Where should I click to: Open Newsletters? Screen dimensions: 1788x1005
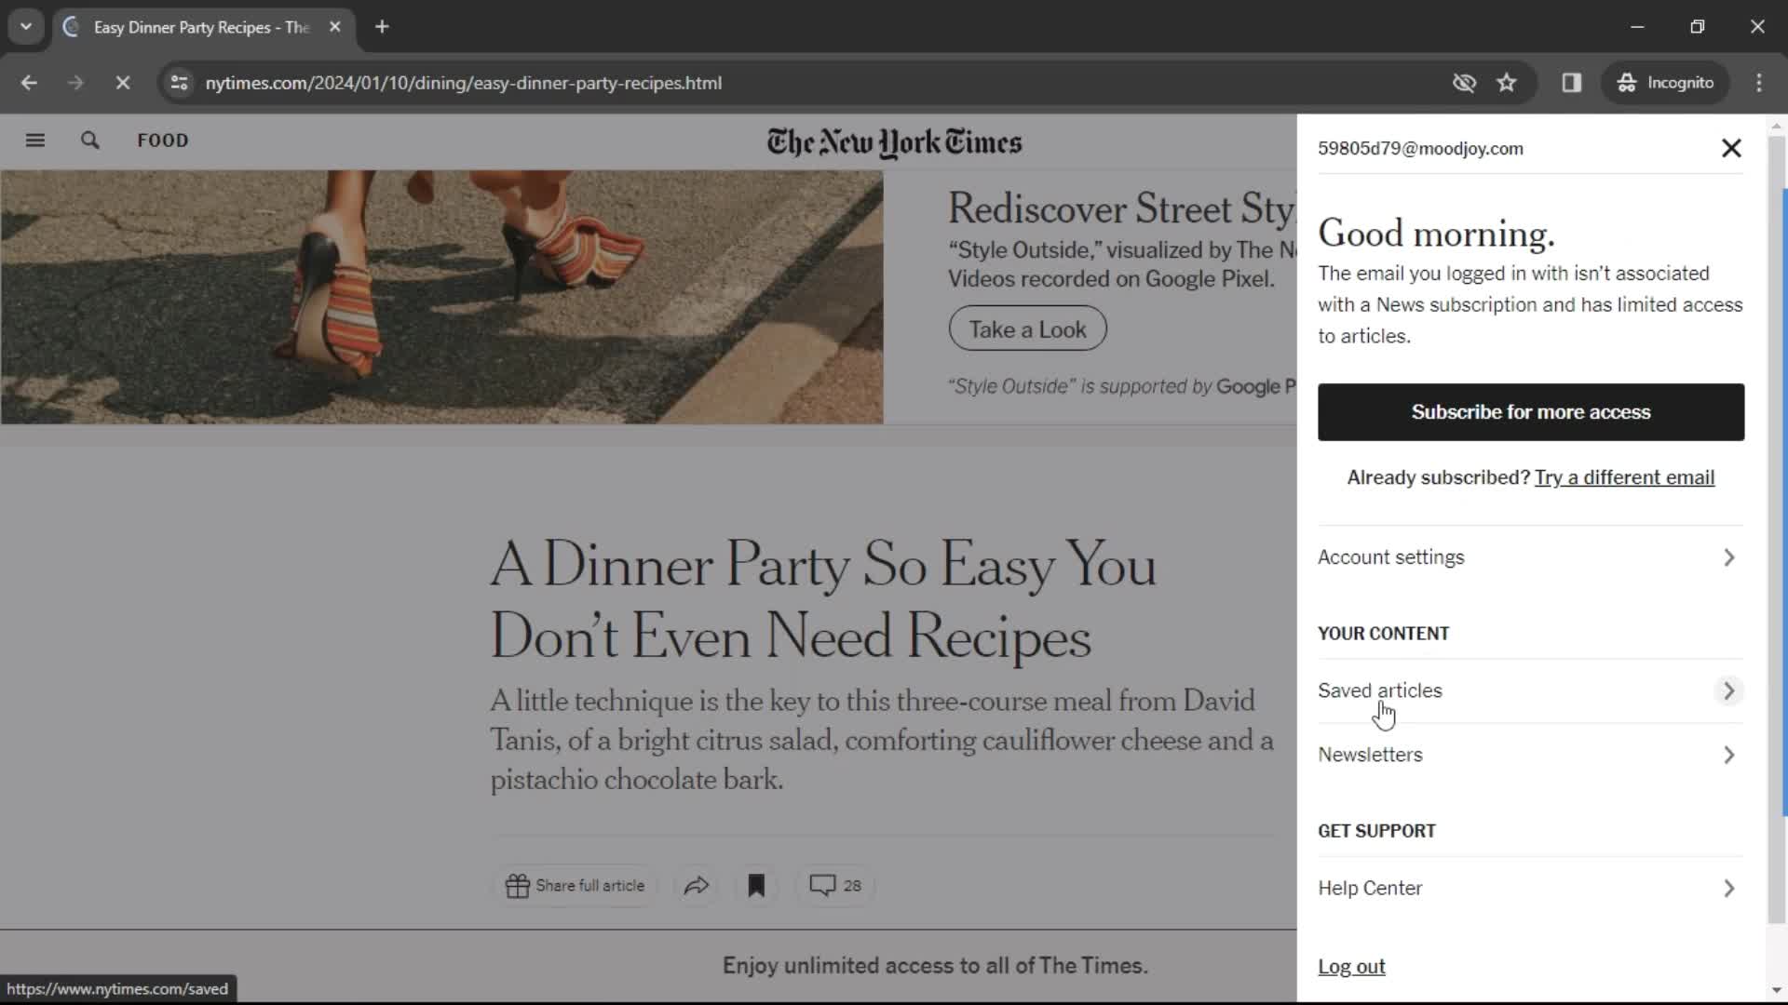(x=1530, y=755)
